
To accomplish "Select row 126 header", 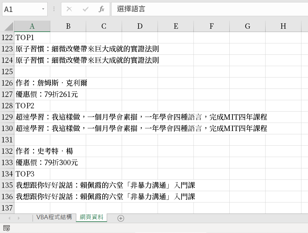I will point(7,83).
